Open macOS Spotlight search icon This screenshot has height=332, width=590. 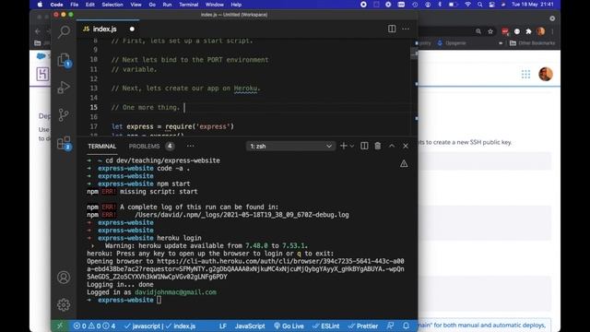pos(479,5)
